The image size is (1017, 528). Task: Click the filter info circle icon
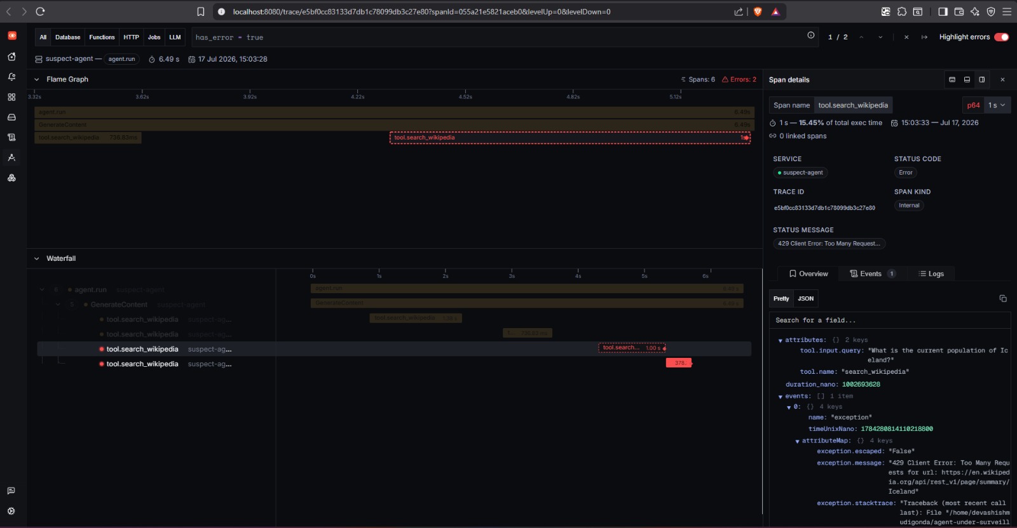811,36
